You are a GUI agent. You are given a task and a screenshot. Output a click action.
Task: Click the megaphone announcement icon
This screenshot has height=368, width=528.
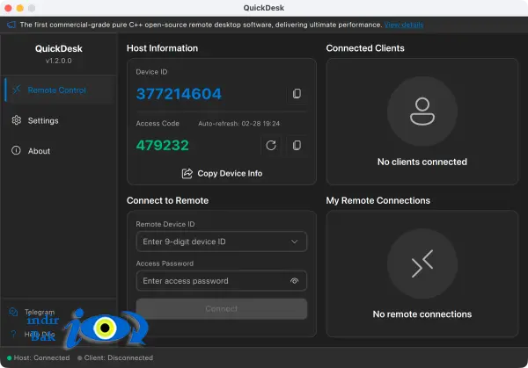pyautogui.click(x=11, y=25)
